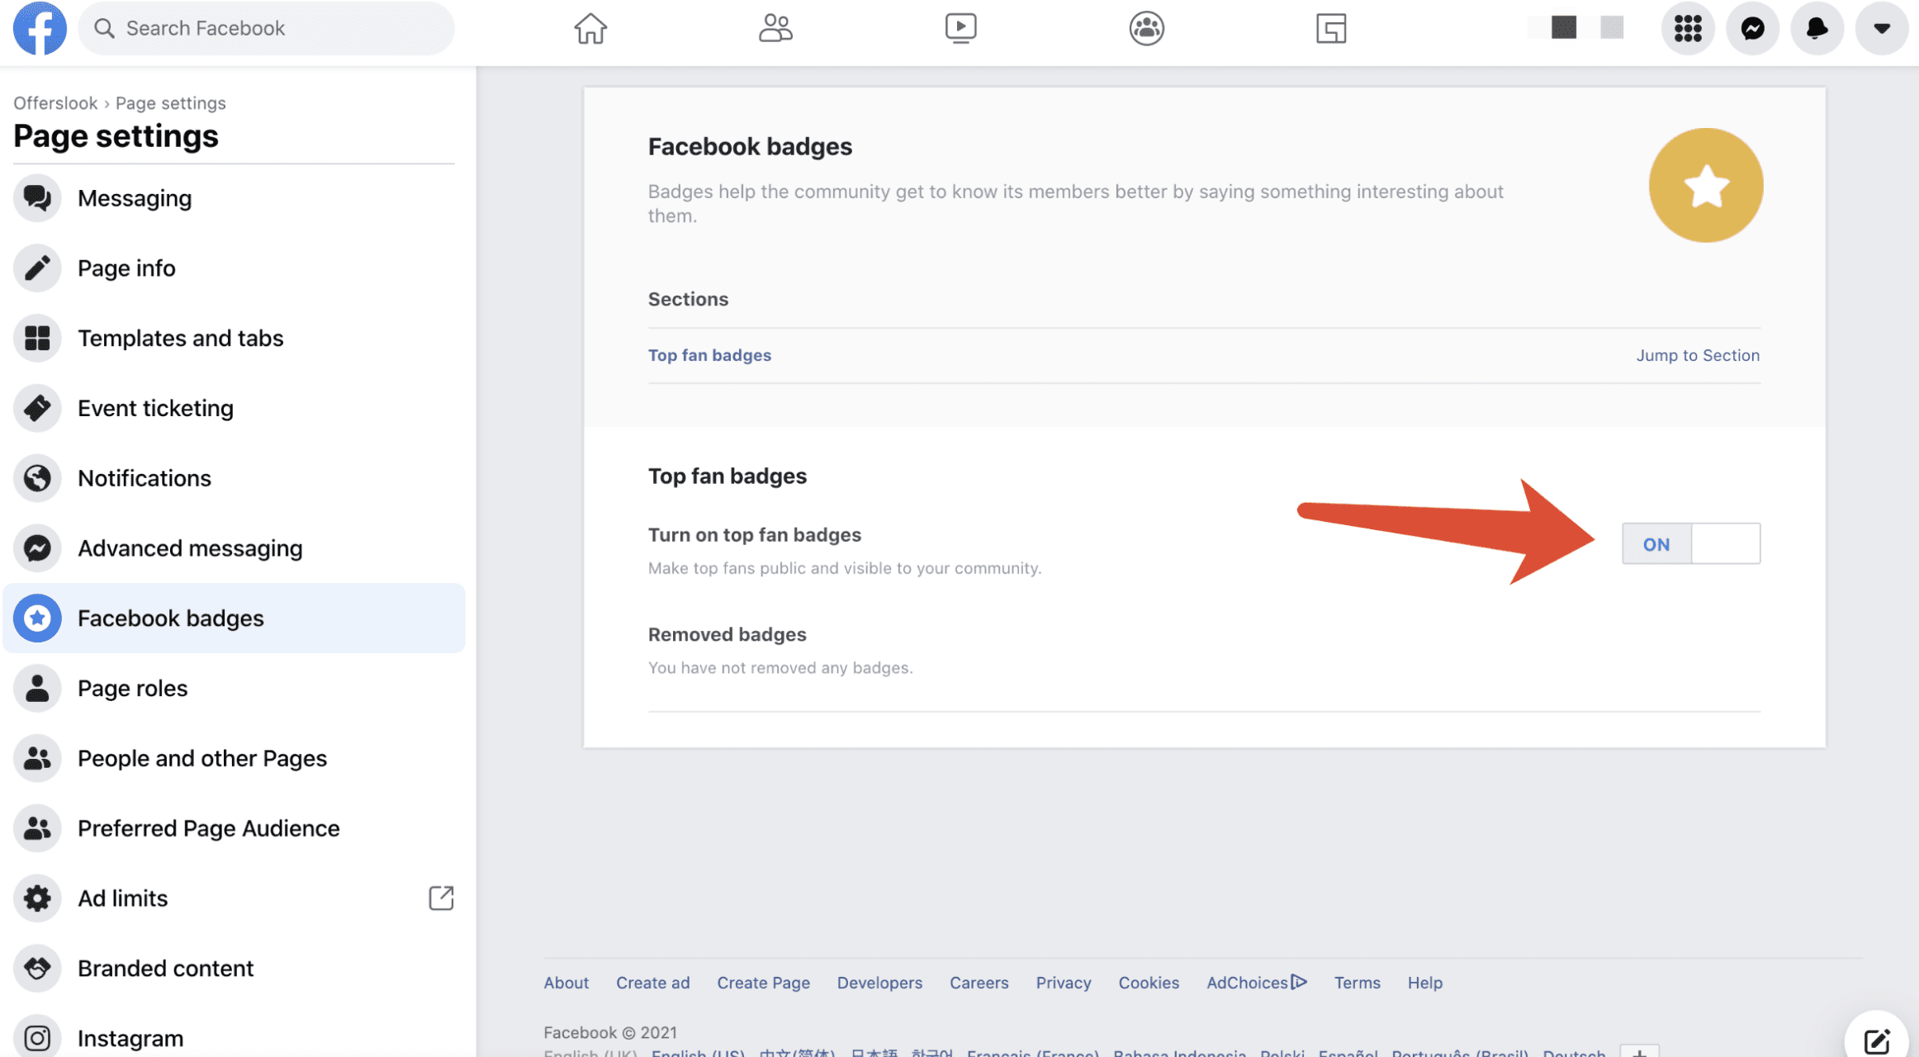This screenshot has width=1919, height=1057.
Task: Click Advanced messaging icon
Action: pos(36,548)
